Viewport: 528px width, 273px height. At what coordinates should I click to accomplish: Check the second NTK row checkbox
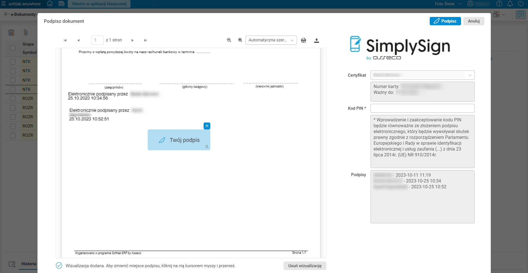coord(13,71)
